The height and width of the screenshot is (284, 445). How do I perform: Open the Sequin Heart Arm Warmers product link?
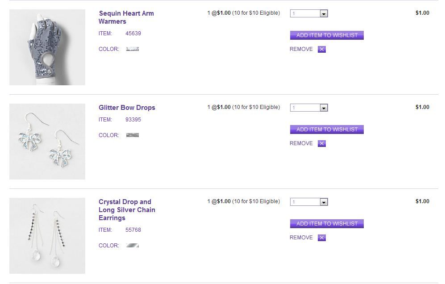tap(126, 17)
